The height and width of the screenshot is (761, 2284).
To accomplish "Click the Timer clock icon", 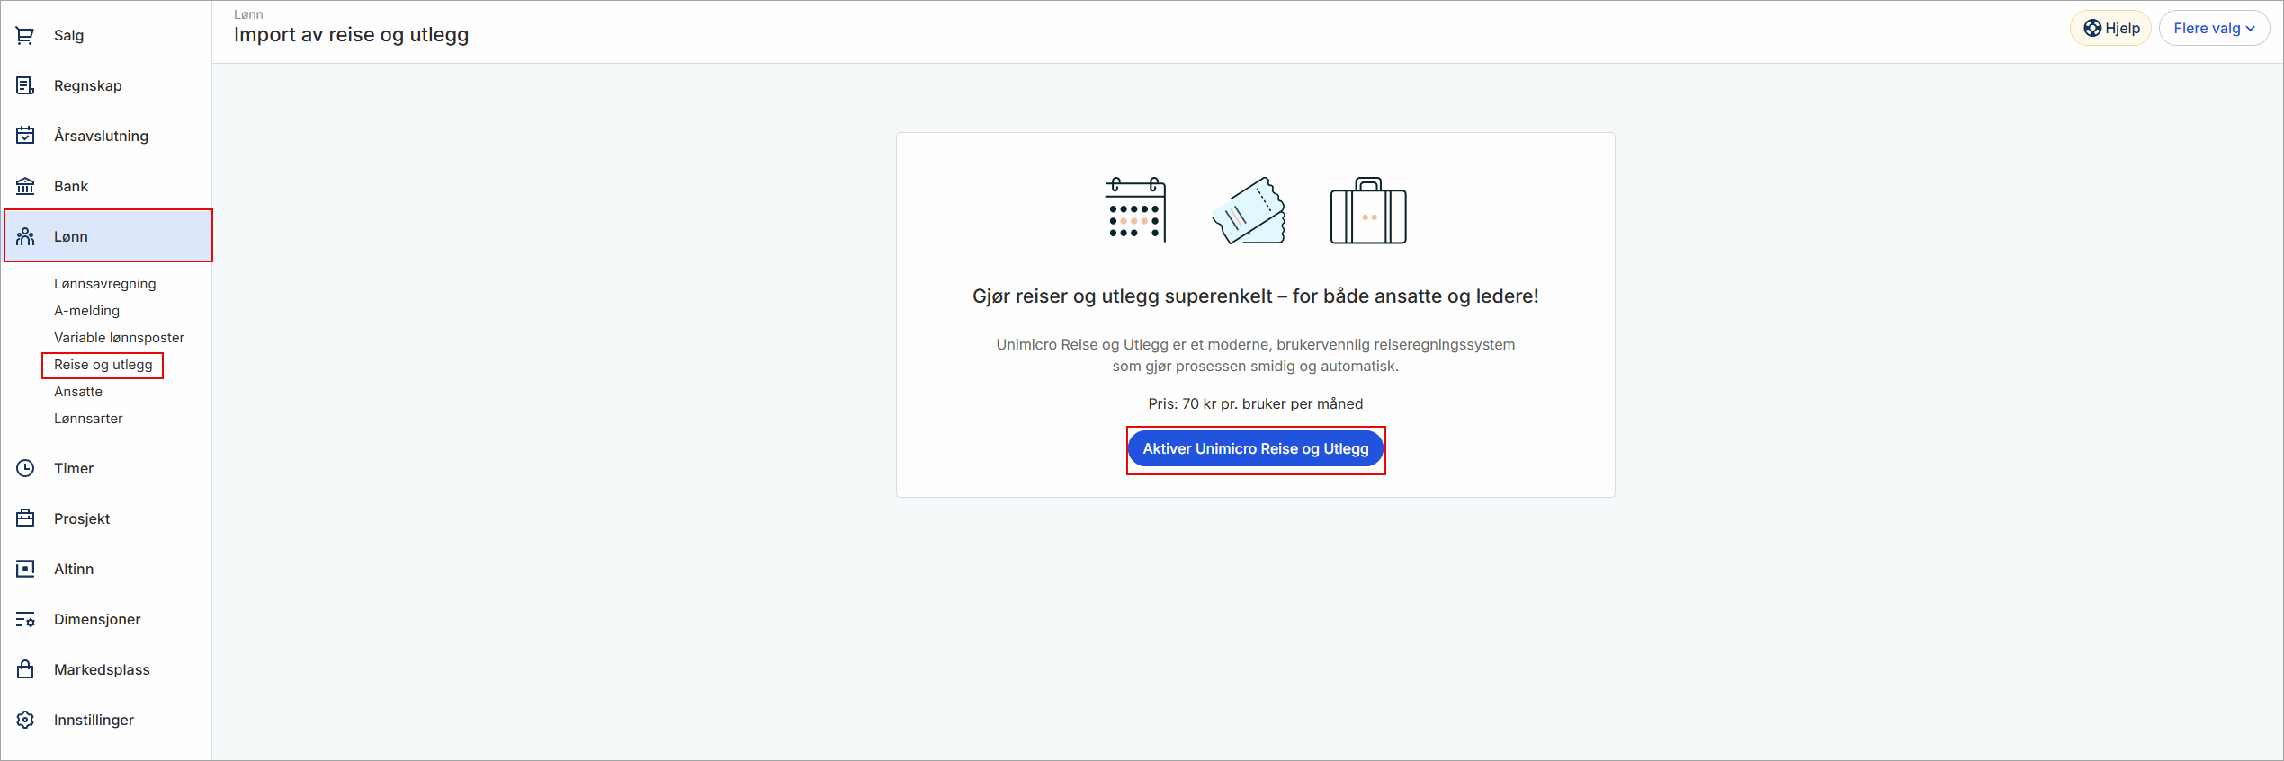I will point(25,468).
